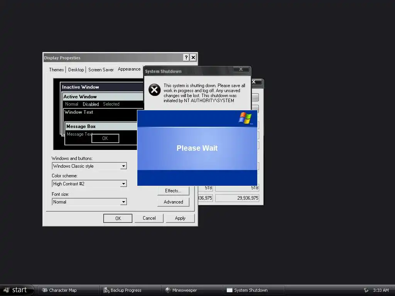Close the System Shutdown dialog

[x=241, y=69]
